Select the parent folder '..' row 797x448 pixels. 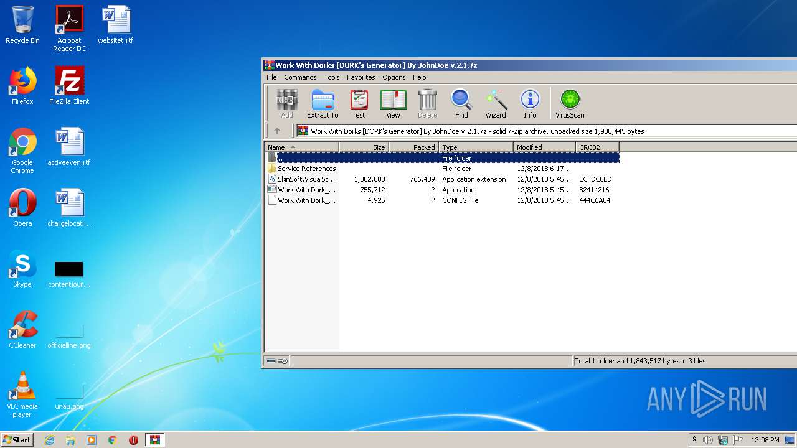(442, 158)
